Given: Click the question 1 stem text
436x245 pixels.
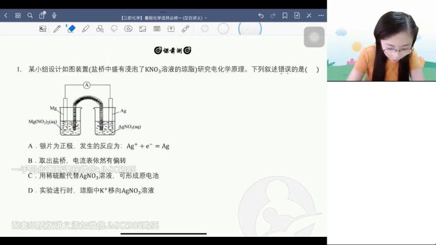Looking at the screenshot, I should click(x=168, y=69).
